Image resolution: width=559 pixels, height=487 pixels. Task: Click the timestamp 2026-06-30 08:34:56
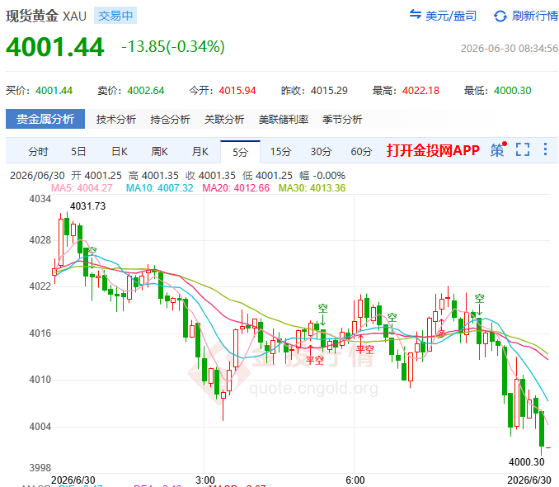[509, 48]
